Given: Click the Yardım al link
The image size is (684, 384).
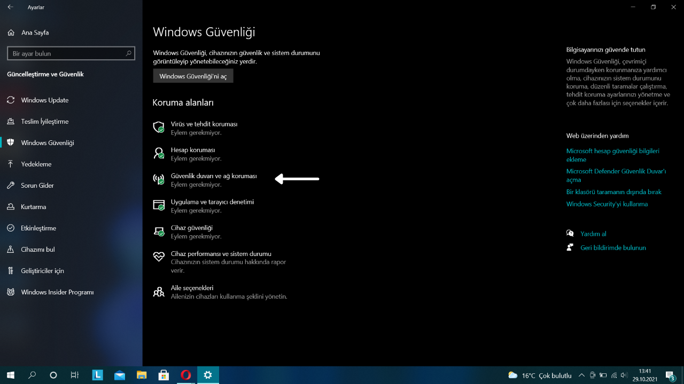Looking at the screenshot, I should pyautogui.click(x=593, y=234).
